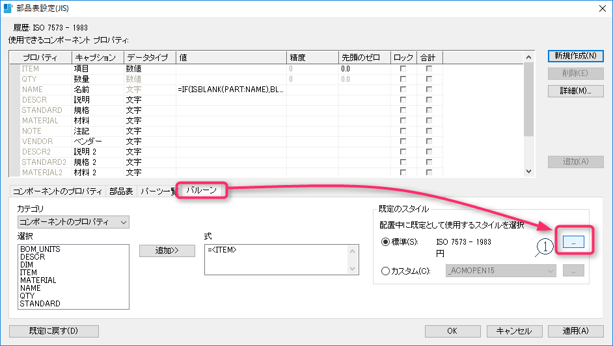
Task: Toggle ロック checkbox for QTY row
Action: click(403, 79)
